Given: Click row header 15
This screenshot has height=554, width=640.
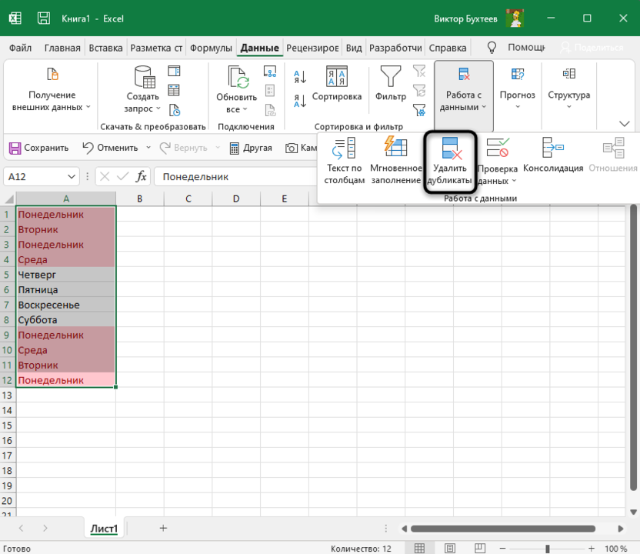Looking at the screenshot, I should coord(8,426).
